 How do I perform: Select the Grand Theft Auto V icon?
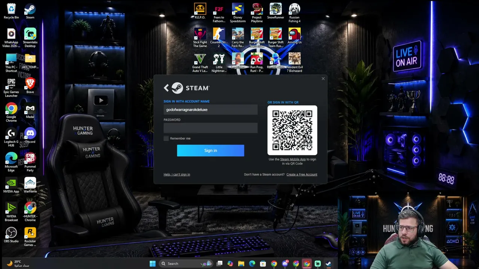click(x=200, y=63)
